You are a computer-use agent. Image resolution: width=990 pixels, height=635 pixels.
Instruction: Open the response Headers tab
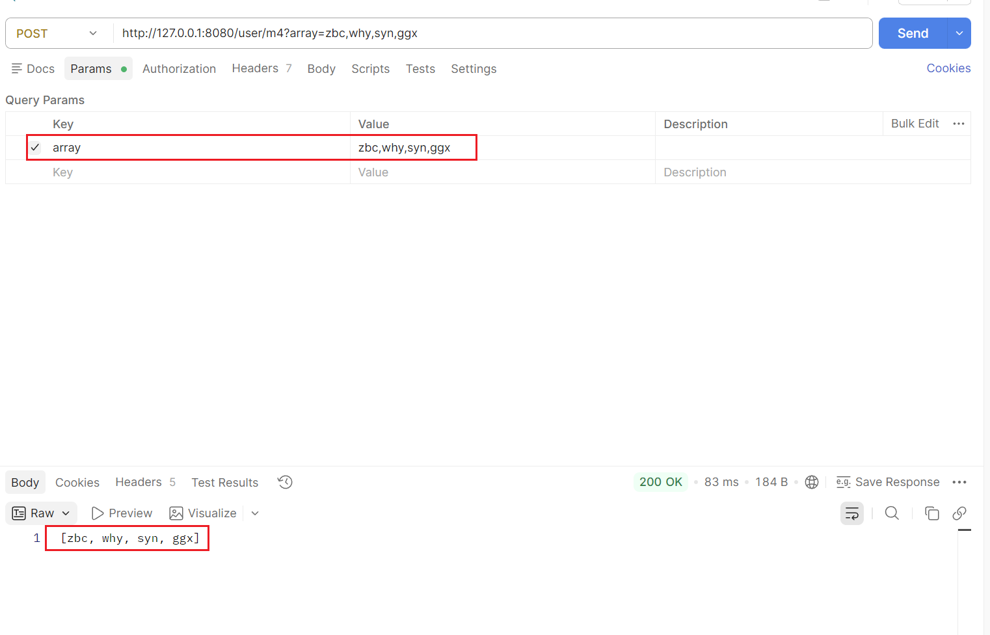click(145, 482)
